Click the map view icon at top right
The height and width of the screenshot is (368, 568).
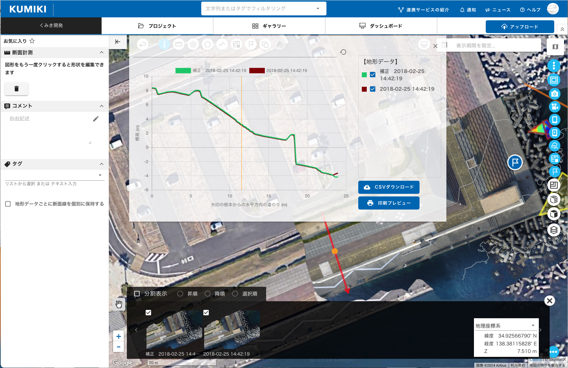coord(555,47)
